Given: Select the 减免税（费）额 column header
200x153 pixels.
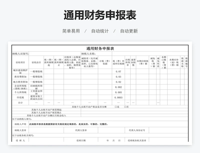Looking at the screenshot, I should [153, 62].
